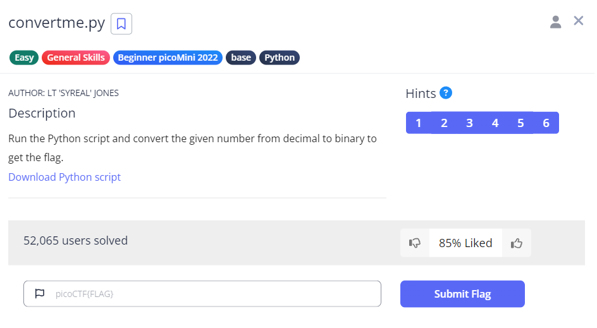Show hint number 4
The image size is (597, 328).
[495, 123]
